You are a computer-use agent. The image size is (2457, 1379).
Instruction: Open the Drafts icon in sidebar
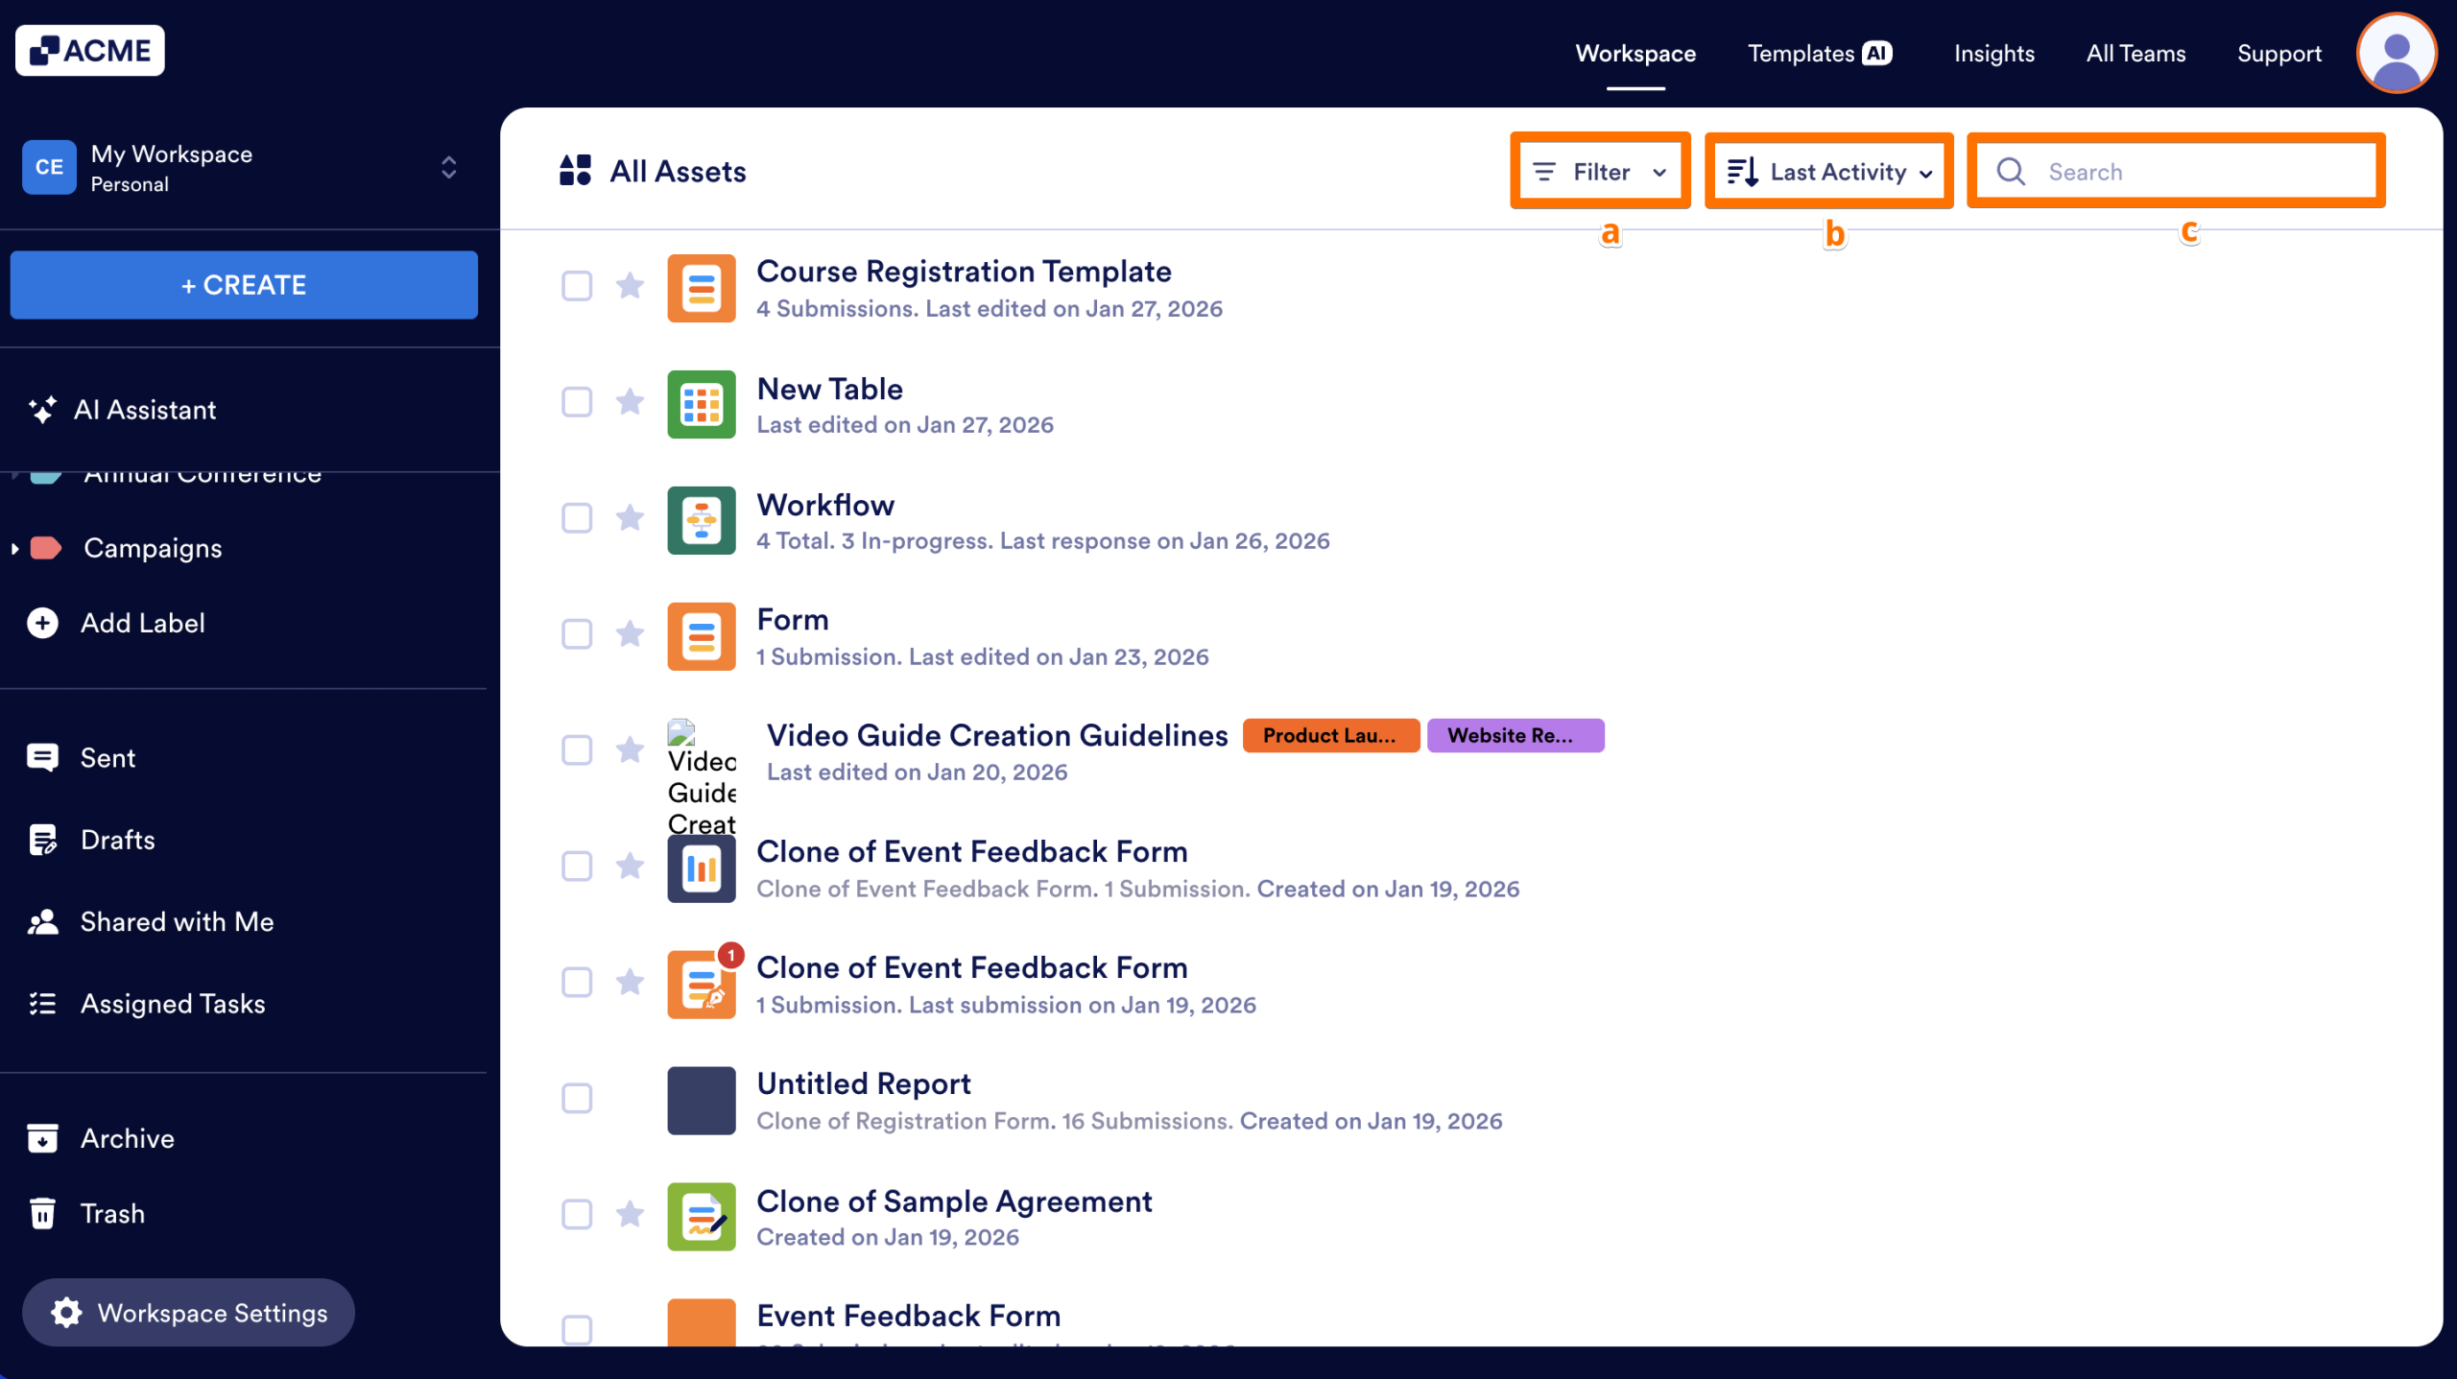42,840
